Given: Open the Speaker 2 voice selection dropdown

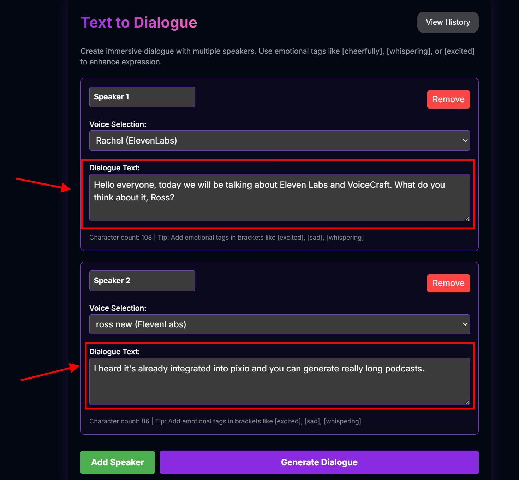Looking at the screenshot, I should click(279, 324).
